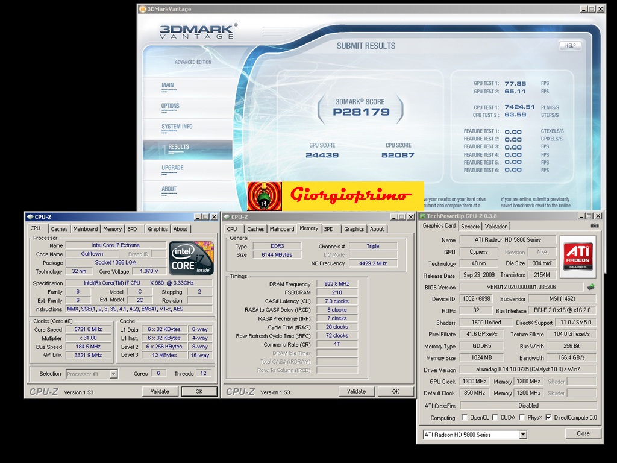Enable the OpenCL checkbox
This screenshot has width=617, height=463.
(465, 417)
